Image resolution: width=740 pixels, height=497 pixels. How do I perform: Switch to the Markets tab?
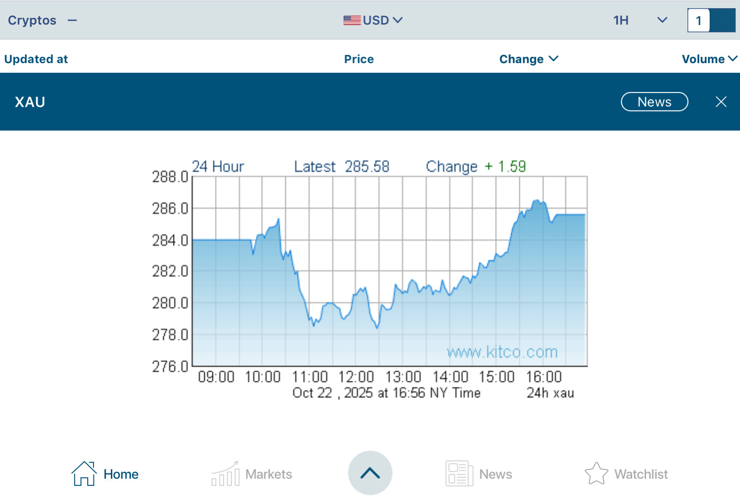[251, 474]
